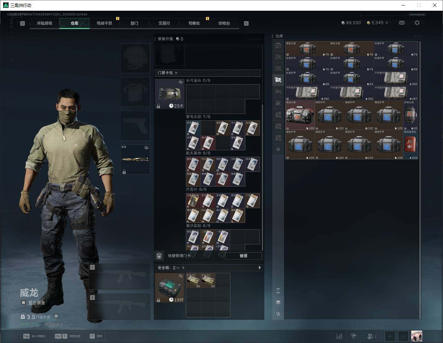Click the left arrow nav key icon
Viewport: 443px width, 343px height.
coord(22,24)
